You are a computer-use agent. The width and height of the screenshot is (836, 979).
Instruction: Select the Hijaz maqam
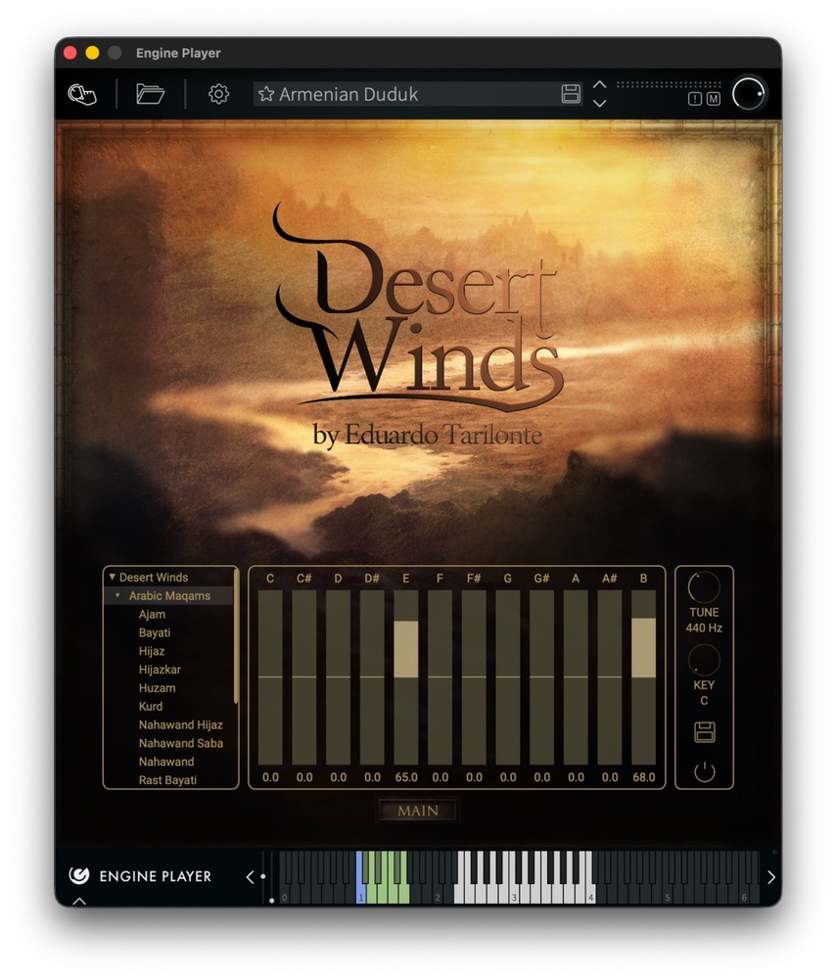click(x=152, y=651)
